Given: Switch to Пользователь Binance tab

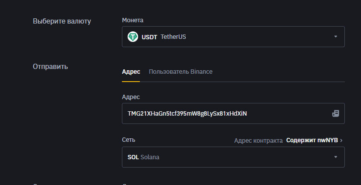Looking at the screenshot, I should (180, 72).
